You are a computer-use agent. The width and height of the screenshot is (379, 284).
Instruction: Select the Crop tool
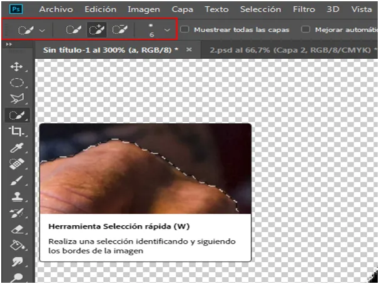(x=16, y=131)
